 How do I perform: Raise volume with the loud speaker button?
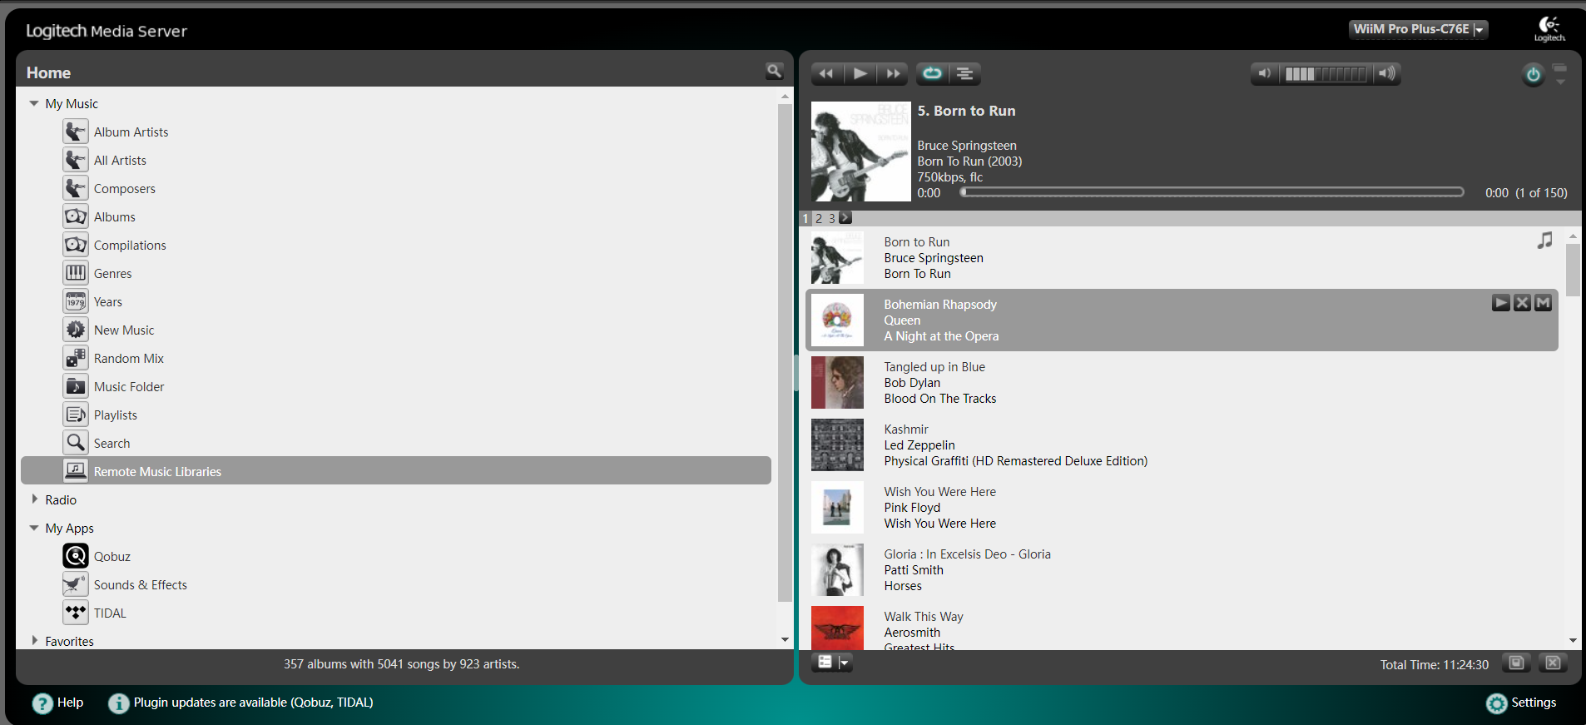pyautogui.click(x=1386, y=74)
